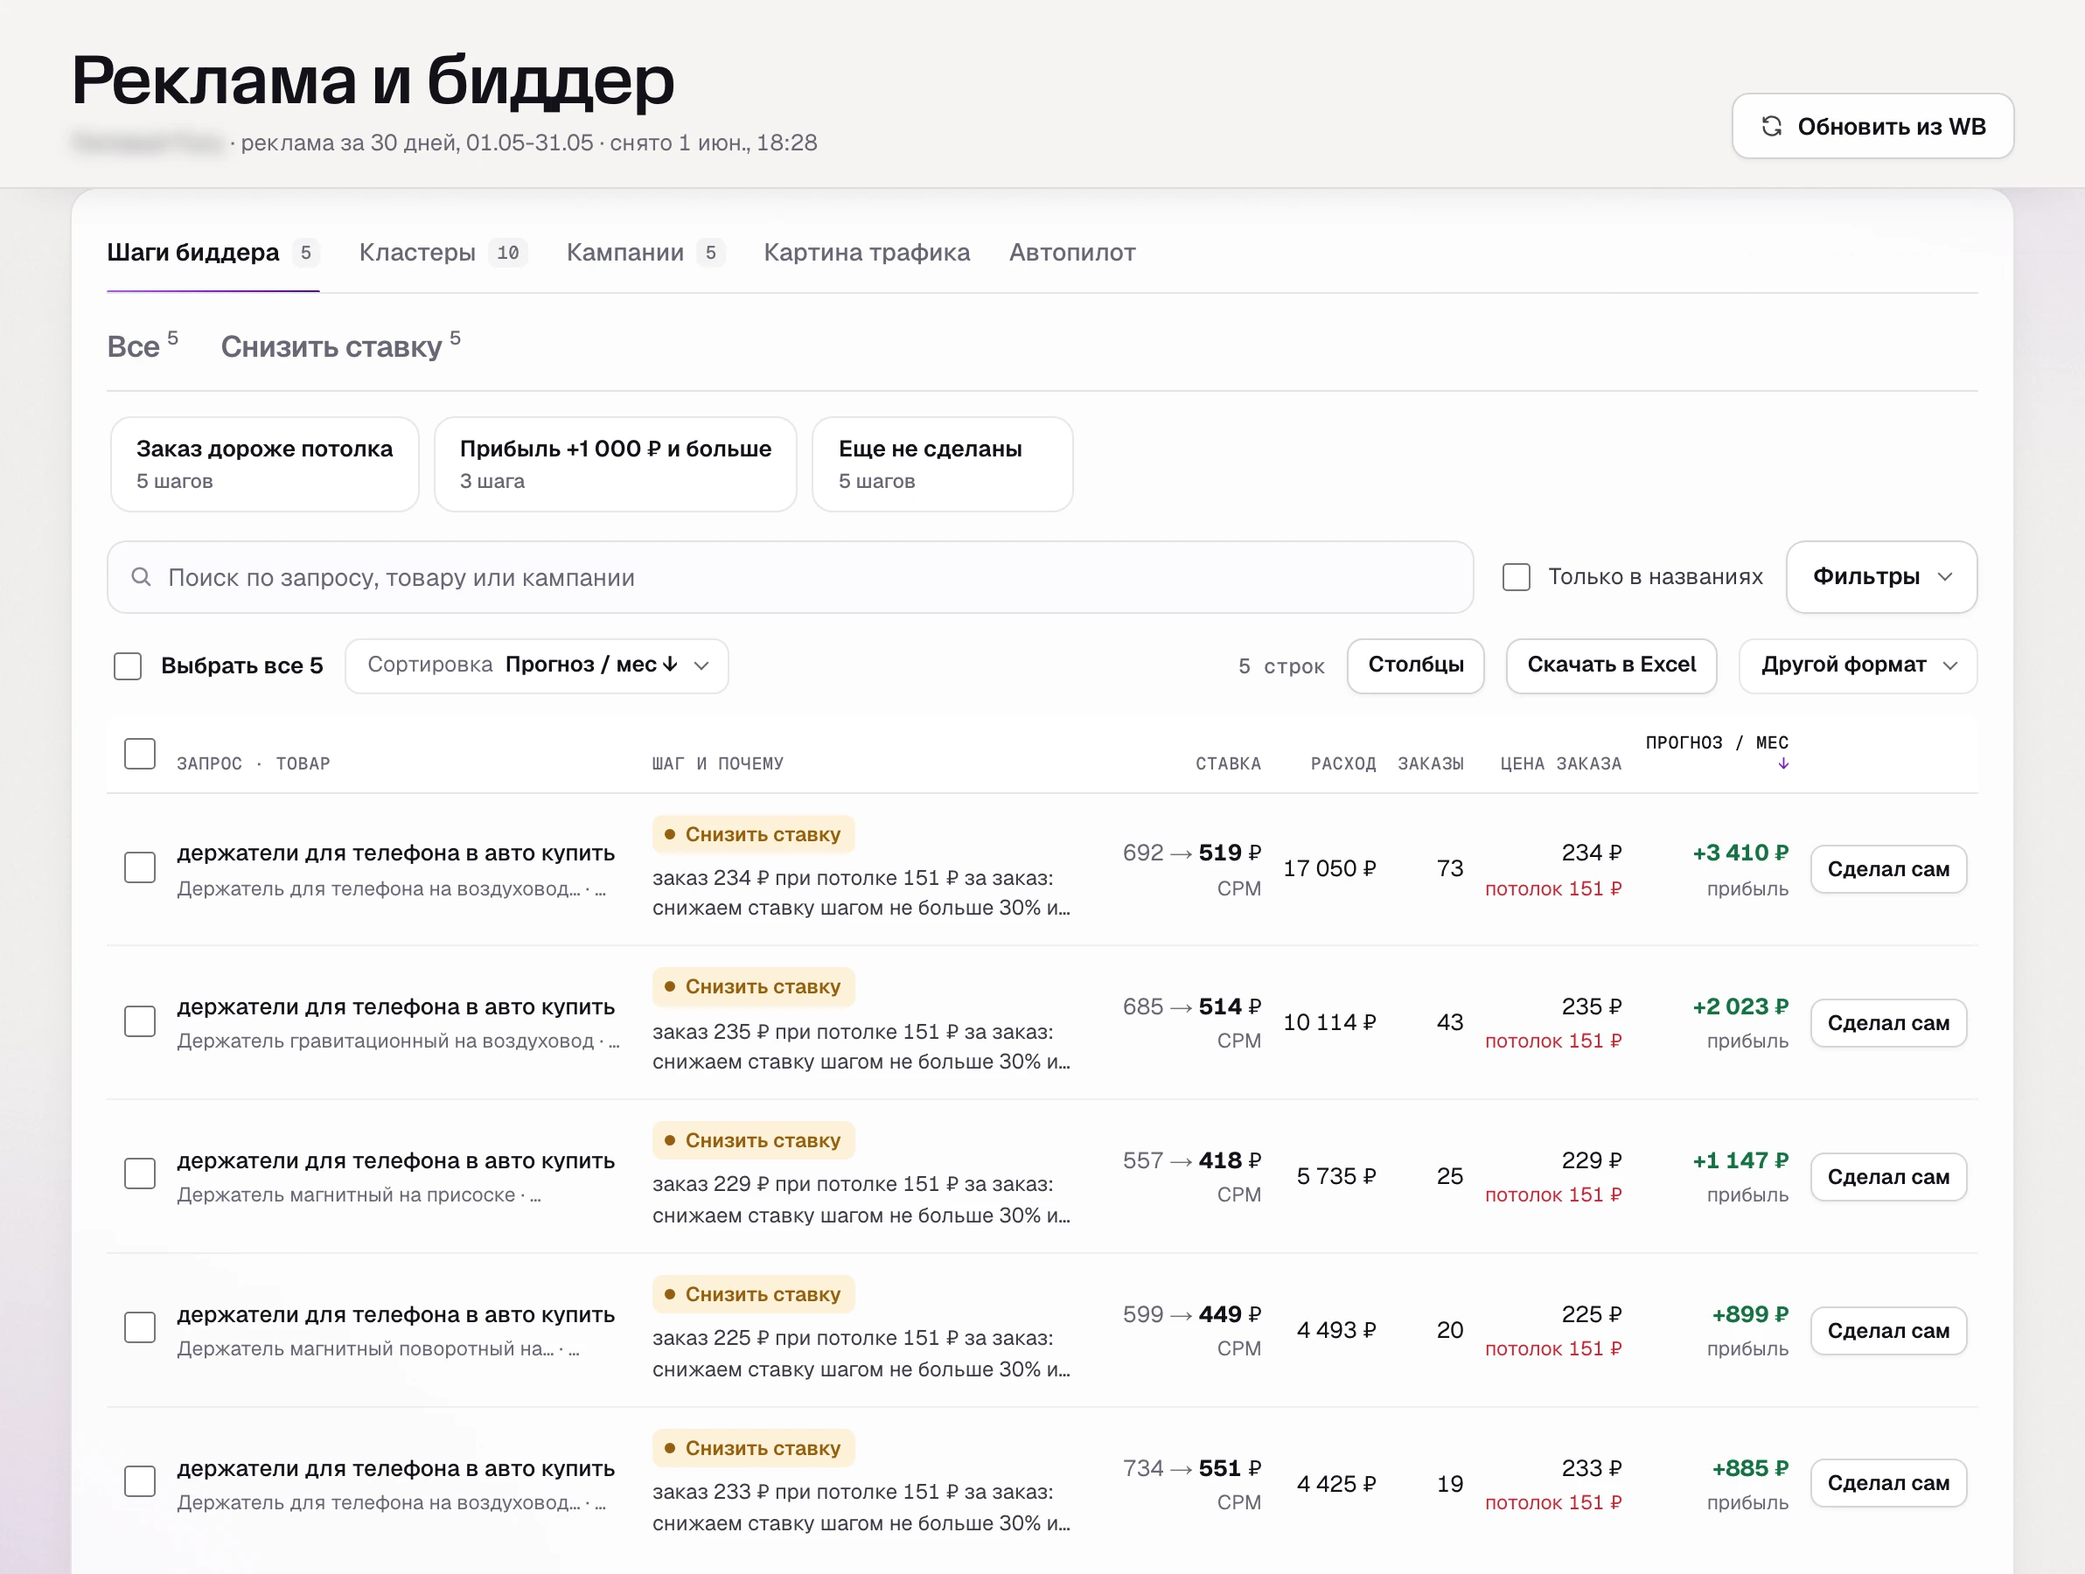This screenshot has width=2085, height=1574.
Task: Click Скачать в Excel button
Action: pos(1611,665)
